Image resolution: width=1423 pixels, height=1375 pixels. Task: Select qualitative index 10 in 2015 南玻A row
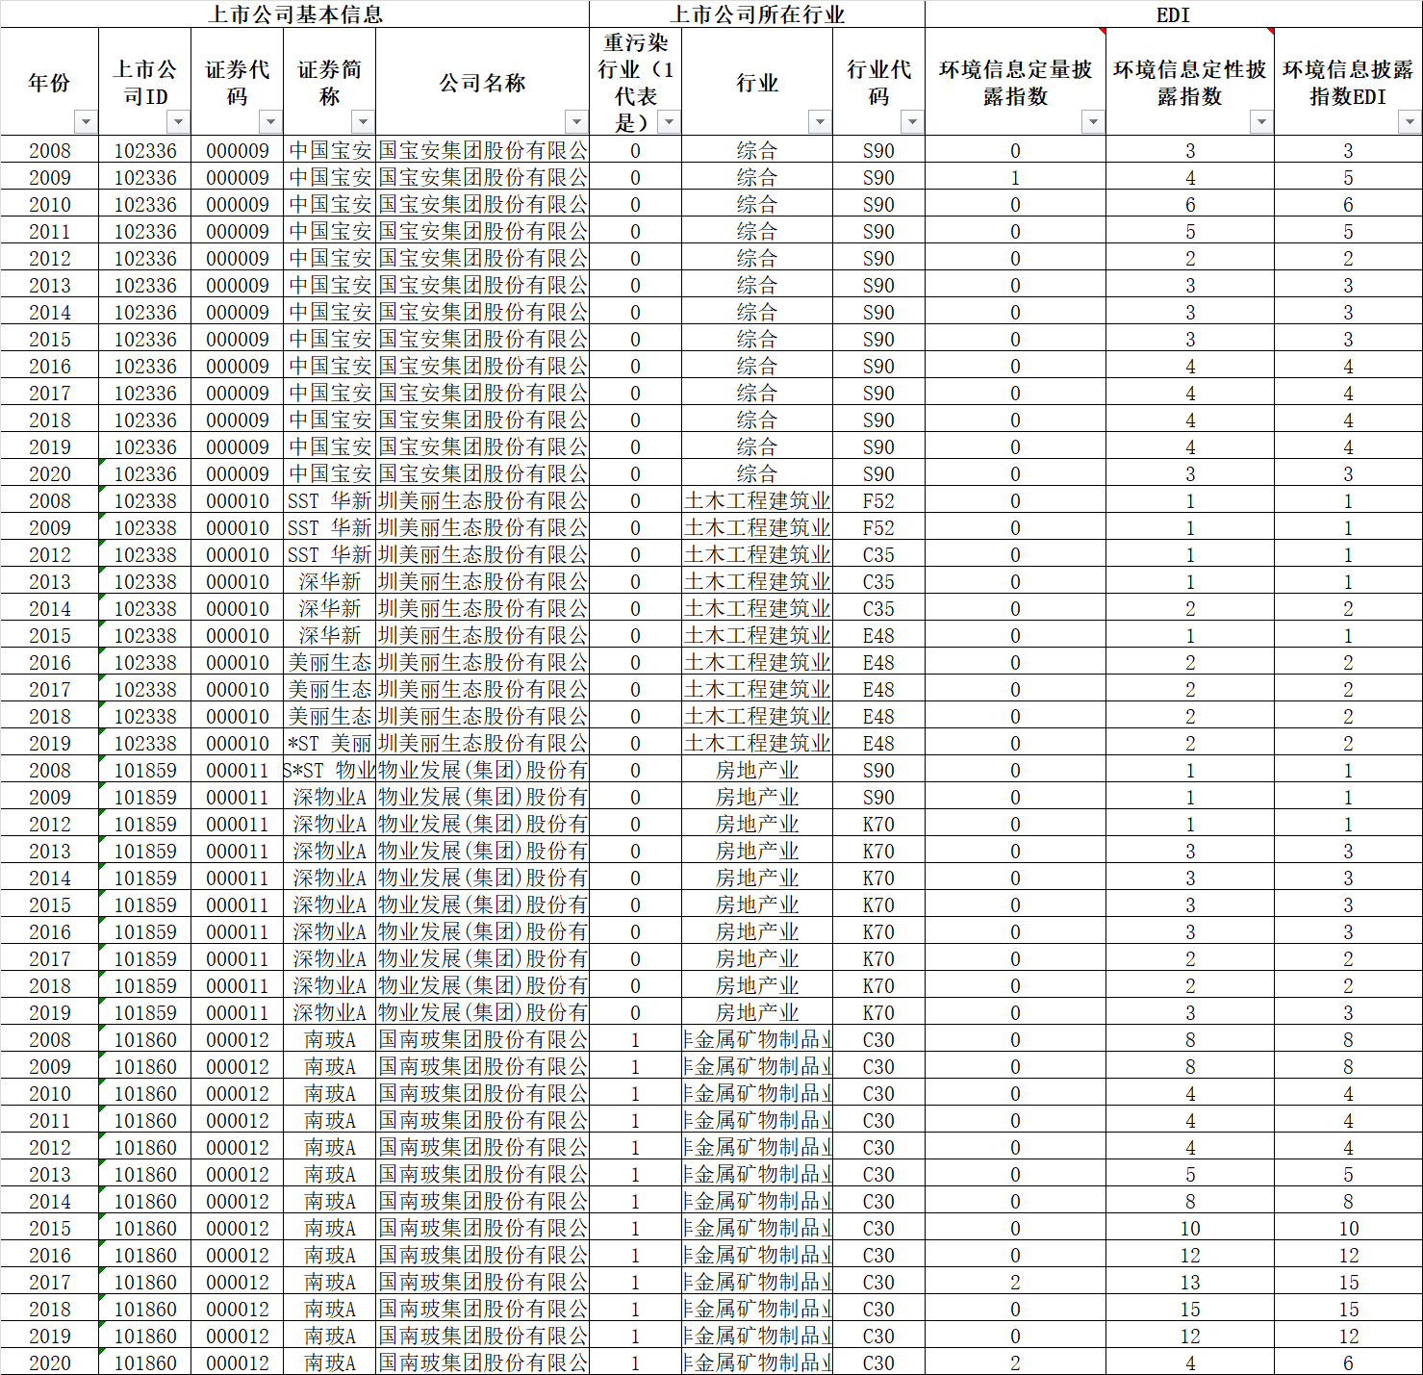(x=1190, y=1229)
